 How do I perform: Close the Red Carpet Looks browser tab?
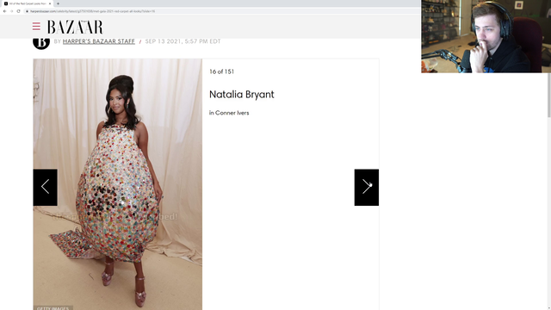coord(50,3)
